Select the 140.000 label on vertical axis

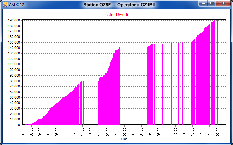click(x=14, y=48)
